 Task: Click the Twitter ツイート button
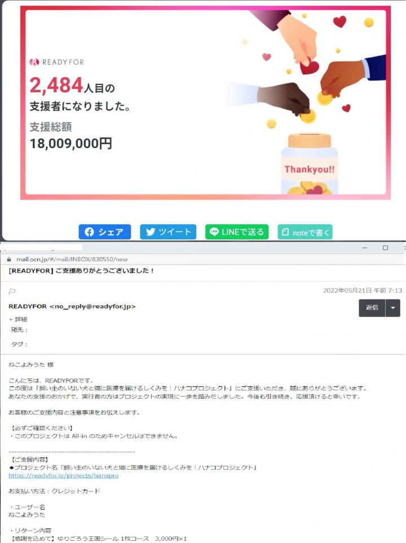pos(168,232)
